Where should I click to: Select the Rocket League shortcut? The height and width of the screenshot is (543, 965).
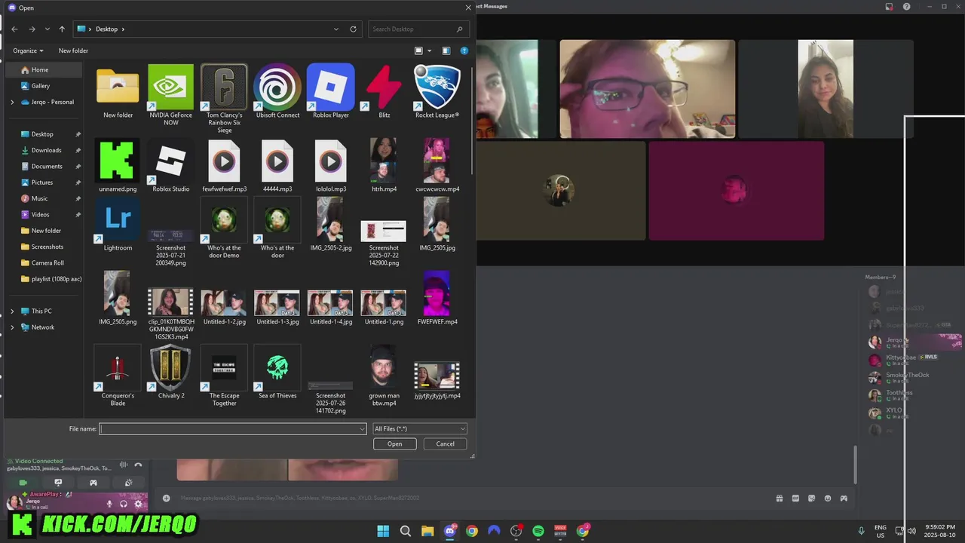click(x=437, y=92)
